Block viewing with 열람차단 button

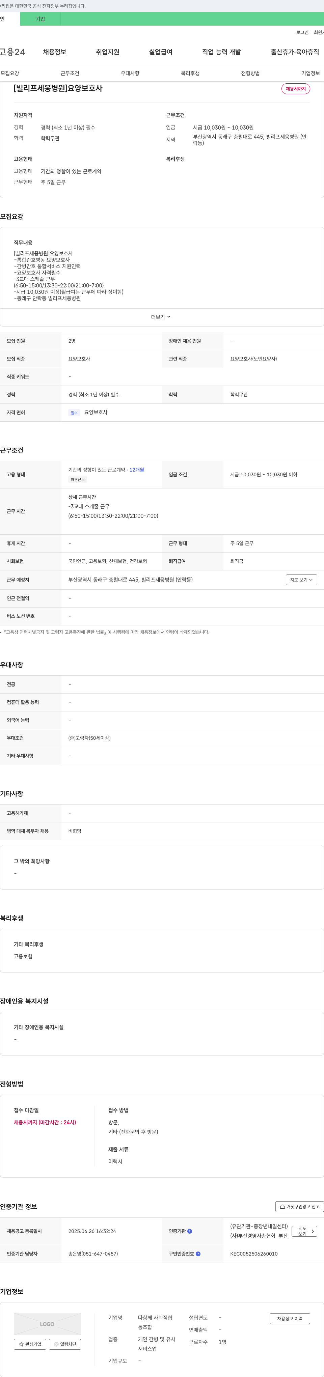65,1344
